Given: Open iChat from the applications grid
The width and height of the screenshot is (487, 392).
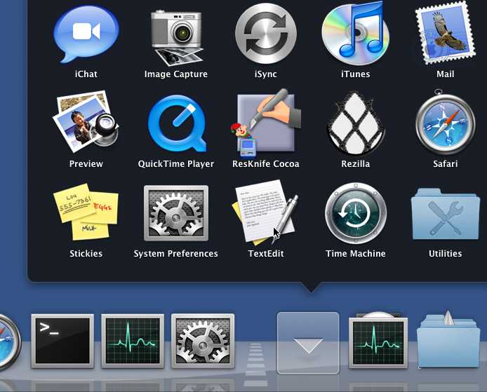Looking at the screenshot, I should pyautogui.click(x=86, y=35).
